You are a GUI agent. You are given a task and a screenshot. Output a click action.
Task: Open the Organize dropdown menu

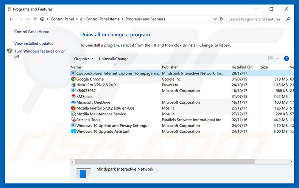[x=84, y=59]
